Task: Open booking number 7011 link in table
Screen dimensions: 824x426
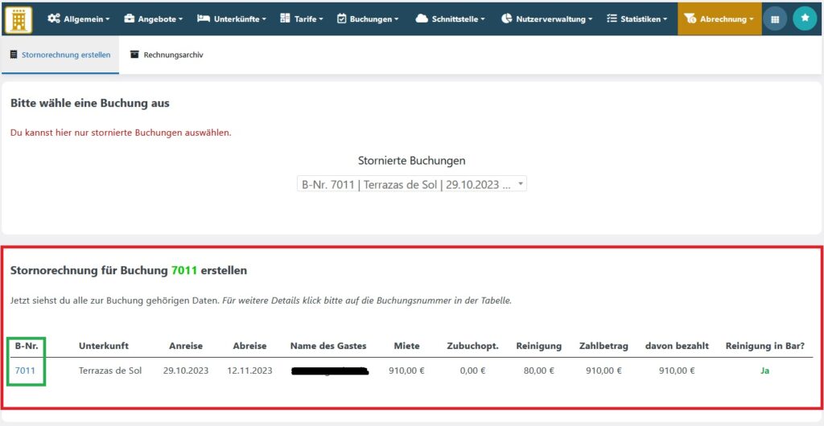Action: click(25, 371)
